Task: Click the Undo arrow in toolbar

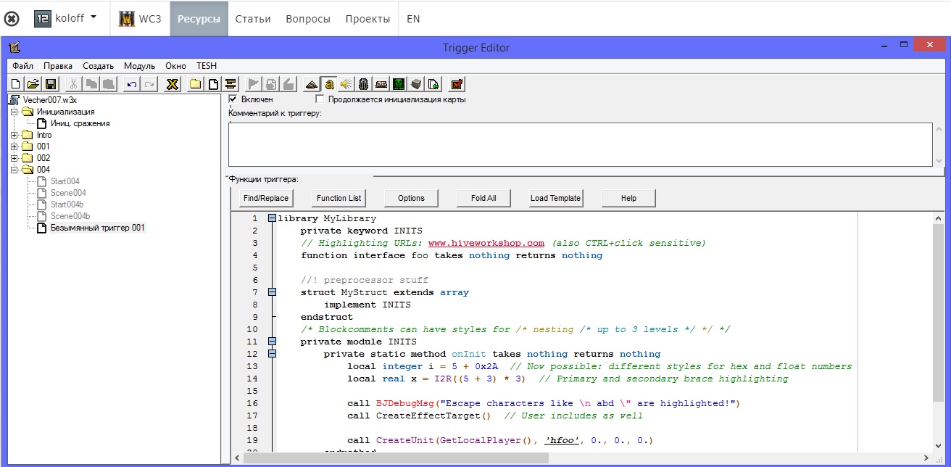Action: (x=131, y=84)
